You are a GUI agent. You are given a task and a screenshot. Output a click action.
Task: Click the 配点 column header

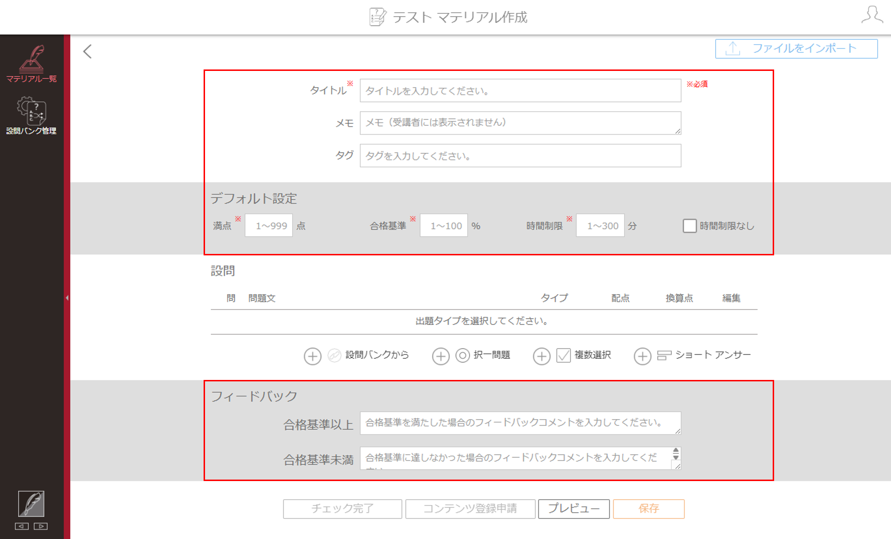click(x=620, y=298)
